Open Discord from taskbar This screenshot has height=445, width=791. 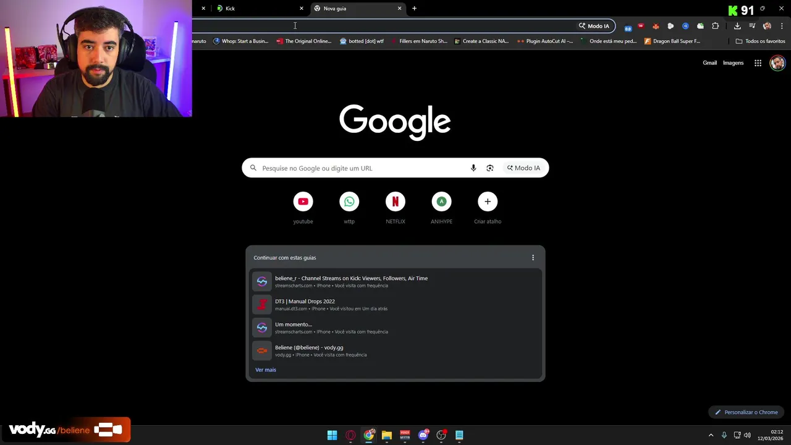423,435
